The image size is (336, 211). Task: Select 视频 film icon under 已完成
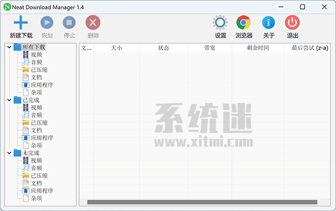26,107
